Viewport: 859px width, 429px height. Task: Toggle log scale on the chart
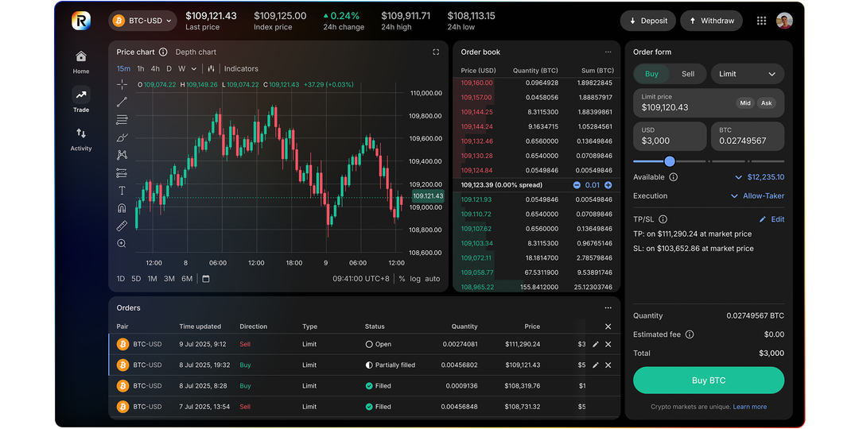tap(415, 279)
